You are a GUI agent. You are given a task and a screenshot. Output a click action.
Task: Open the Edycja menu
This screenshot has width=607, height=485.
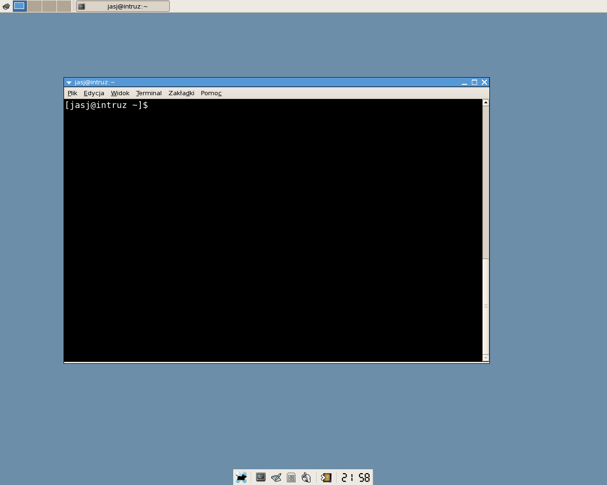[94, 93]
